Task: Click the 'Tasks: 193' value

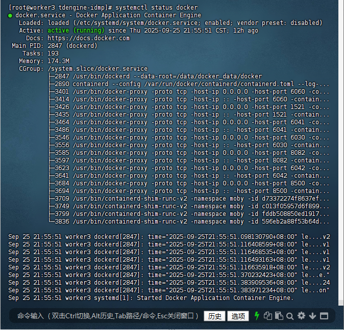Action: pyautogui.click(x=53, y=53)
